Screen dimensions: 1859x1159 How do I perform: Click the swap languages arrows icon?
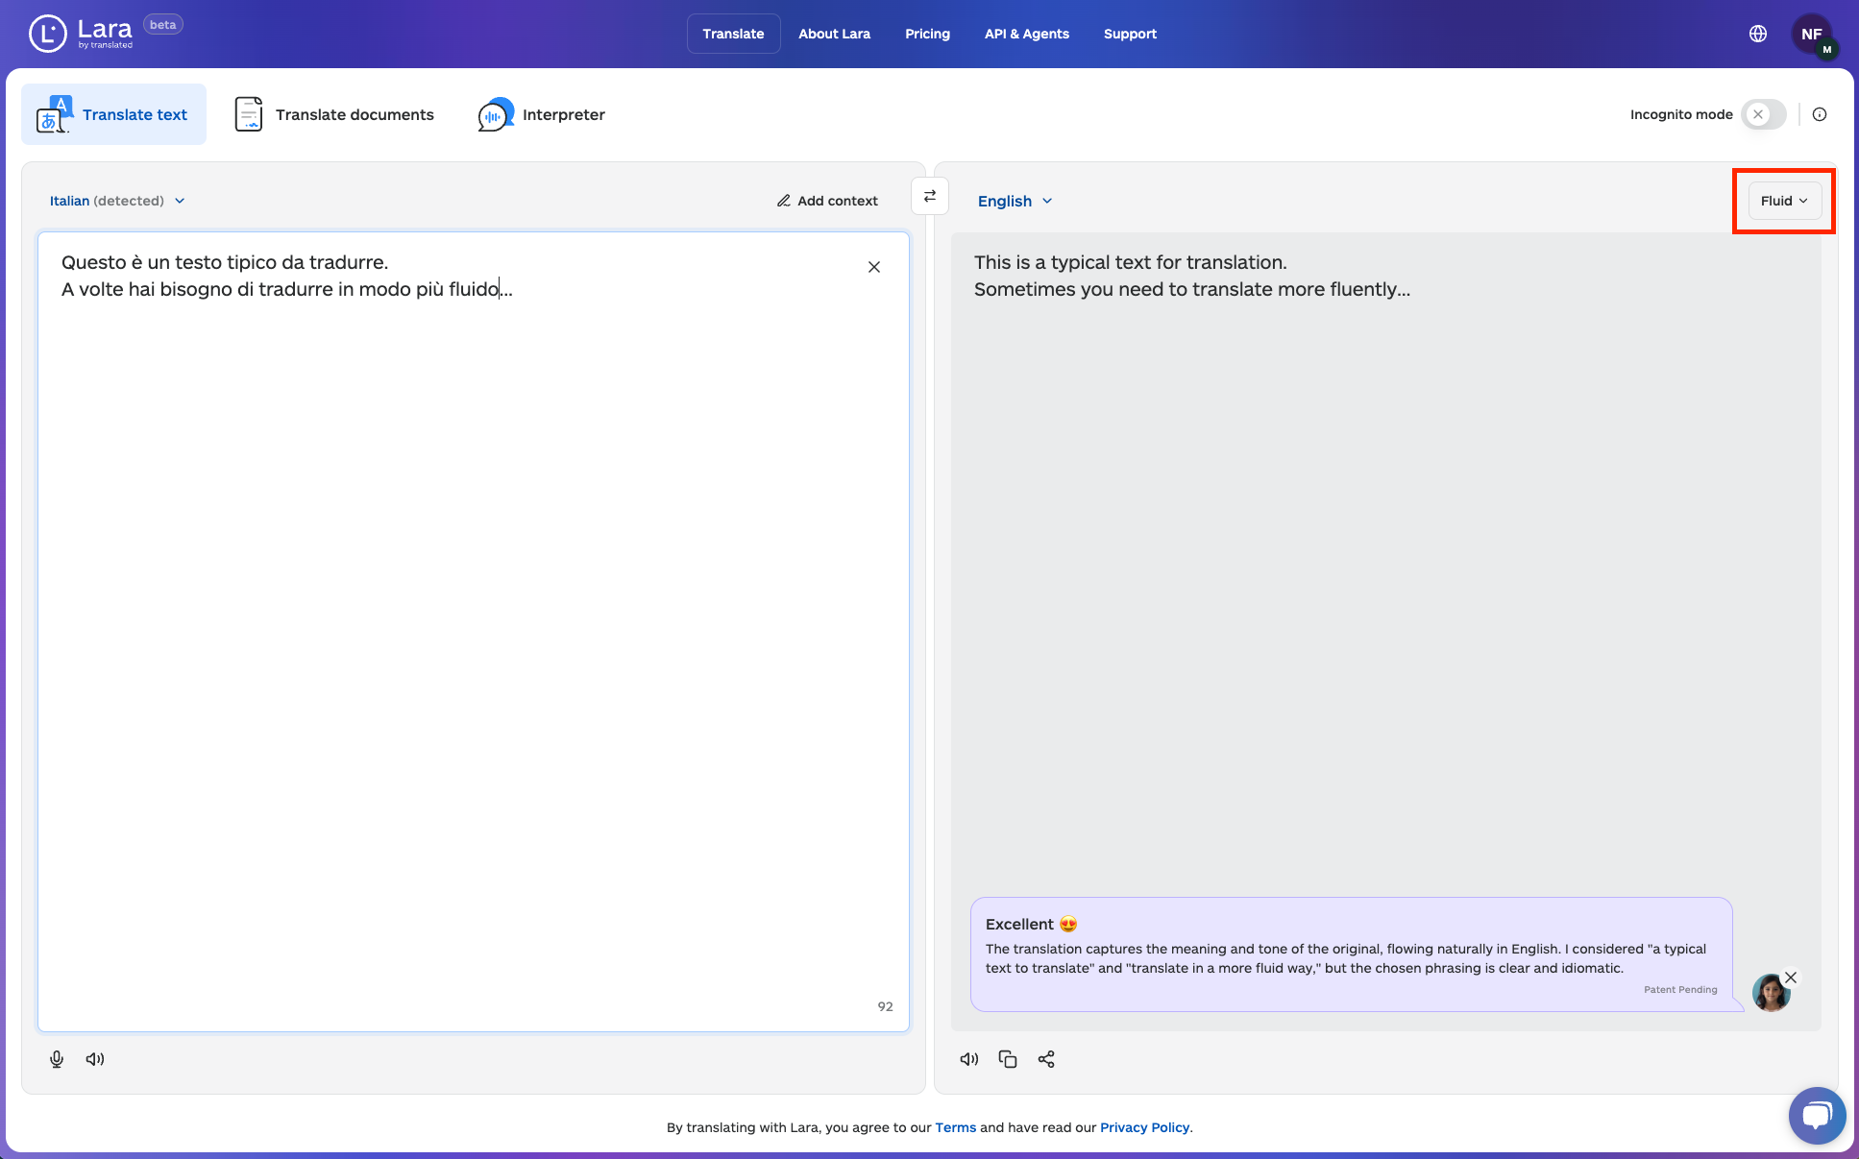929,196
